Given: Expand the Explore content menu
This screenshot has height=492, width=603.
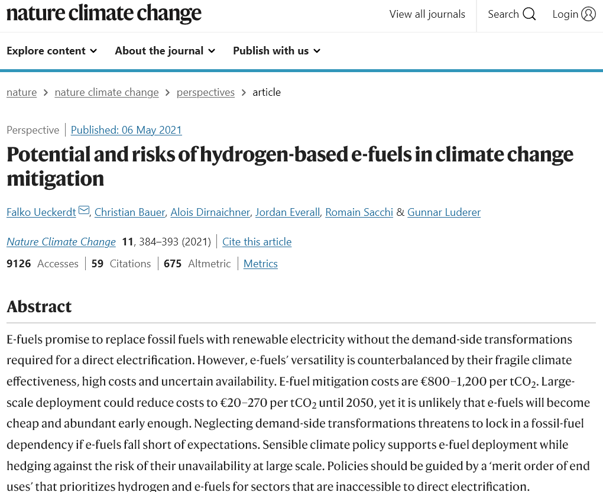Looking at the screenshot, I should click(51, 51).
